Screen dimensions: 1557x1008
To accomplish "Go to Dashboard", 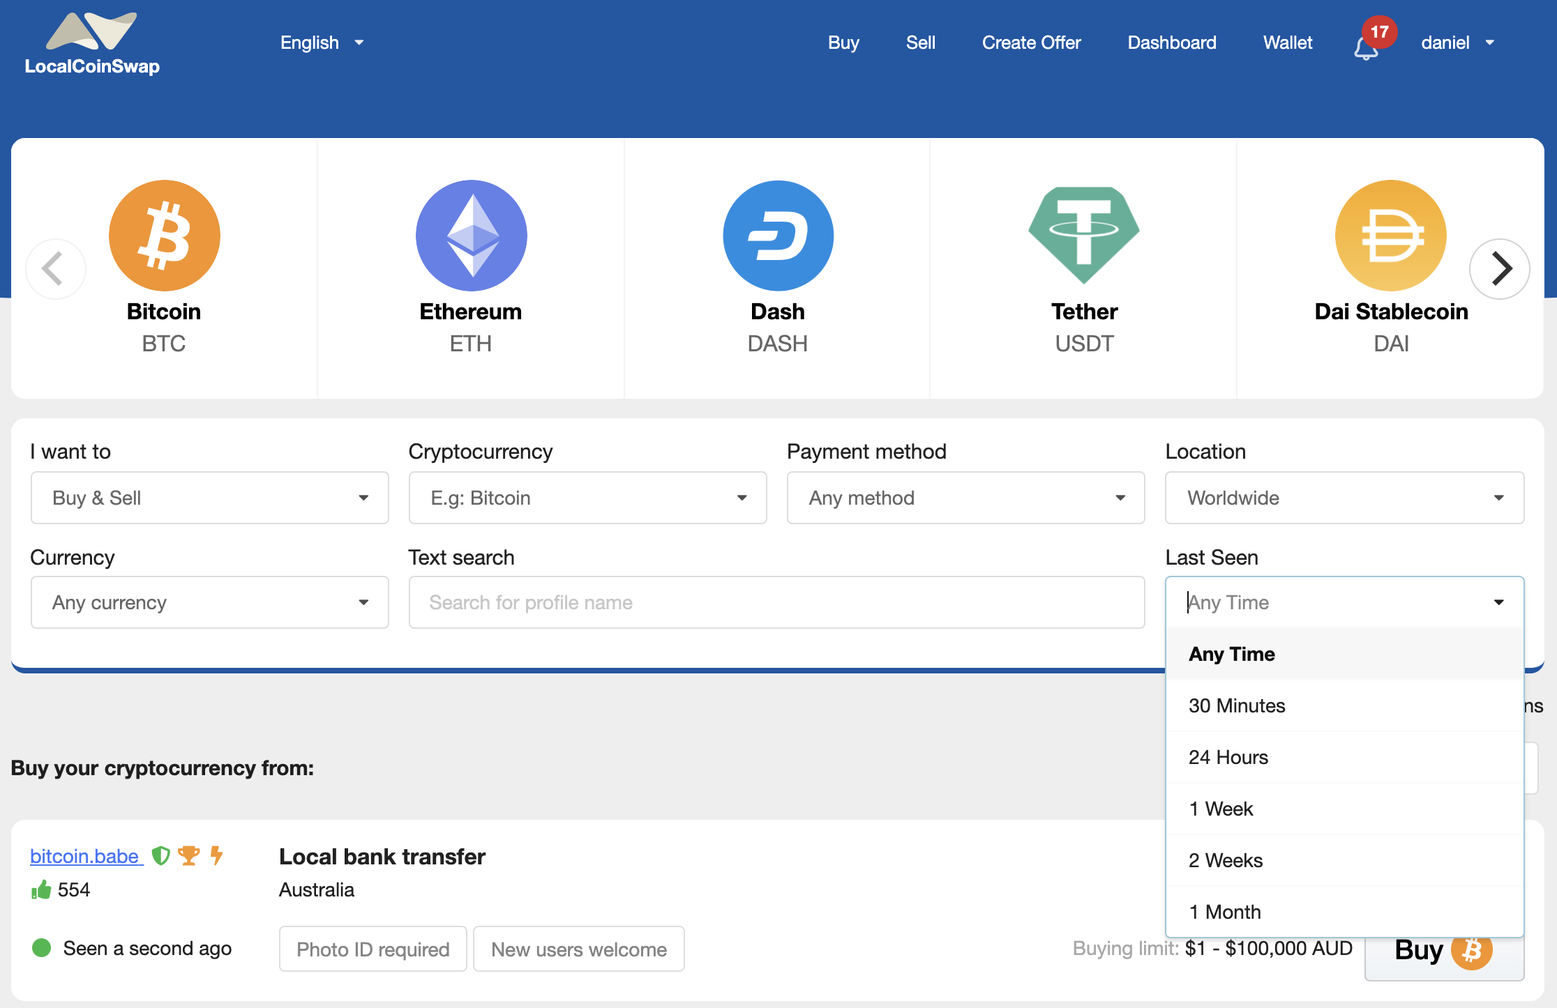I will 1172,43.
